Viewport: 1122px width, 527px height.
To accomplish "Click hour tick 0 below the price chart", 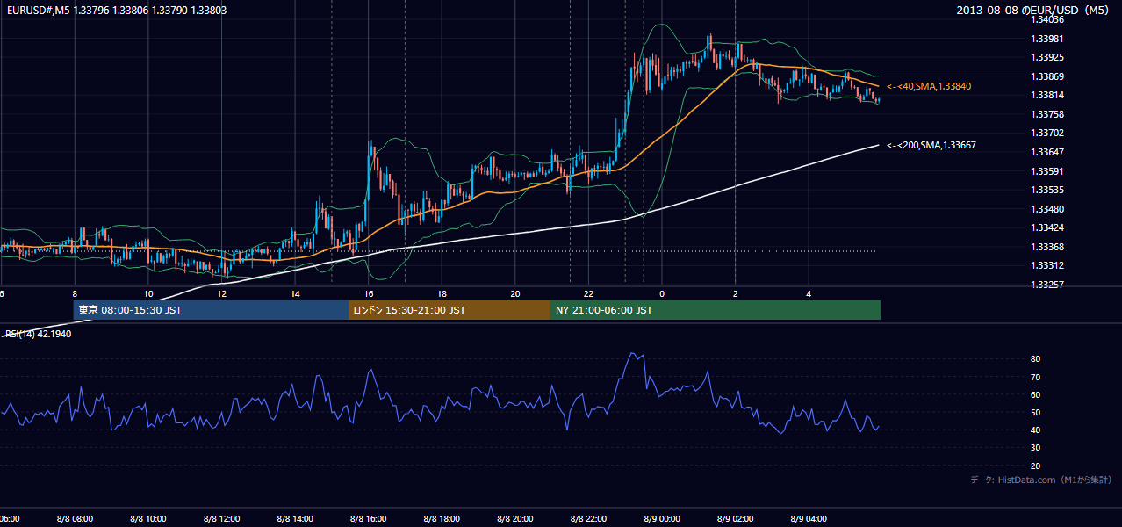I will coord(662,293).
